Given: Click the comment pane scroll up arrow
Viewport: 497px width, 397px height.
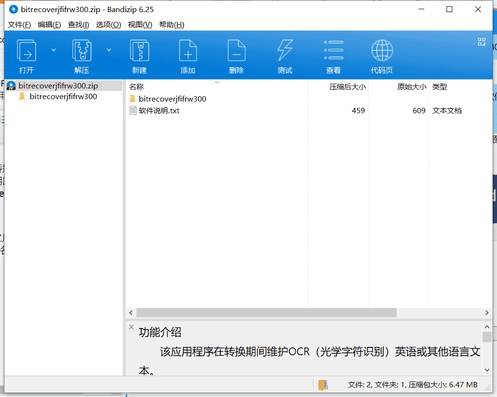Looking at the screenshot, I should point(487,327).
